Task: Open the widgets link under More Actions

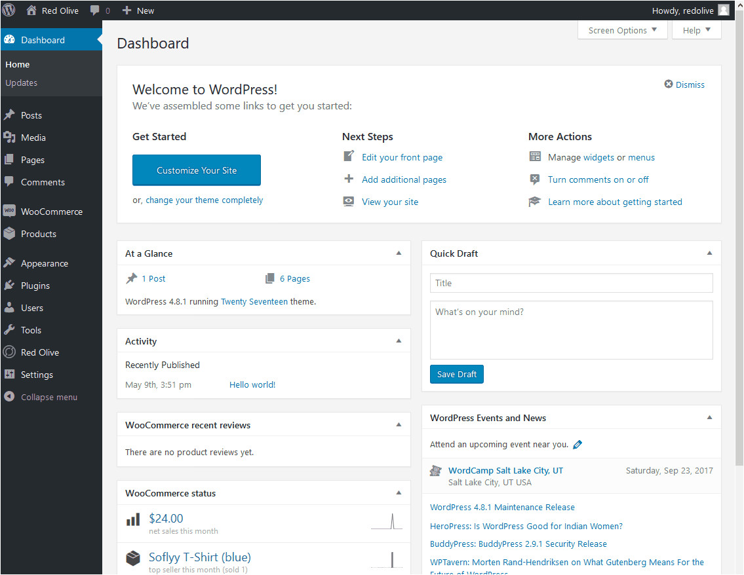Action: pos(598,157)
